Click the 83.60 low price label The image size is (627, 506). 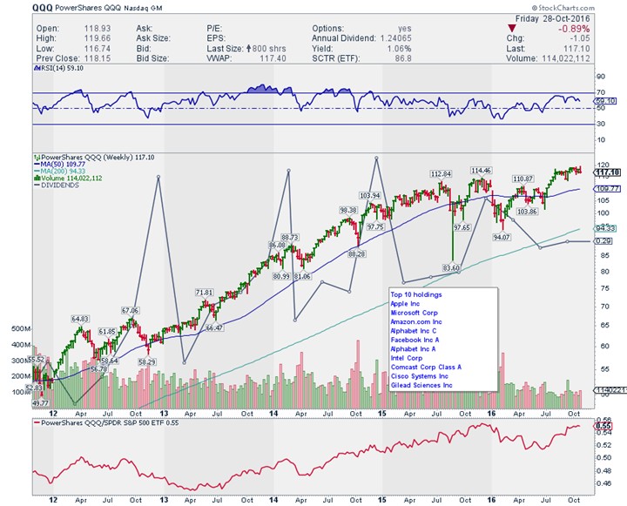point(451,268)
